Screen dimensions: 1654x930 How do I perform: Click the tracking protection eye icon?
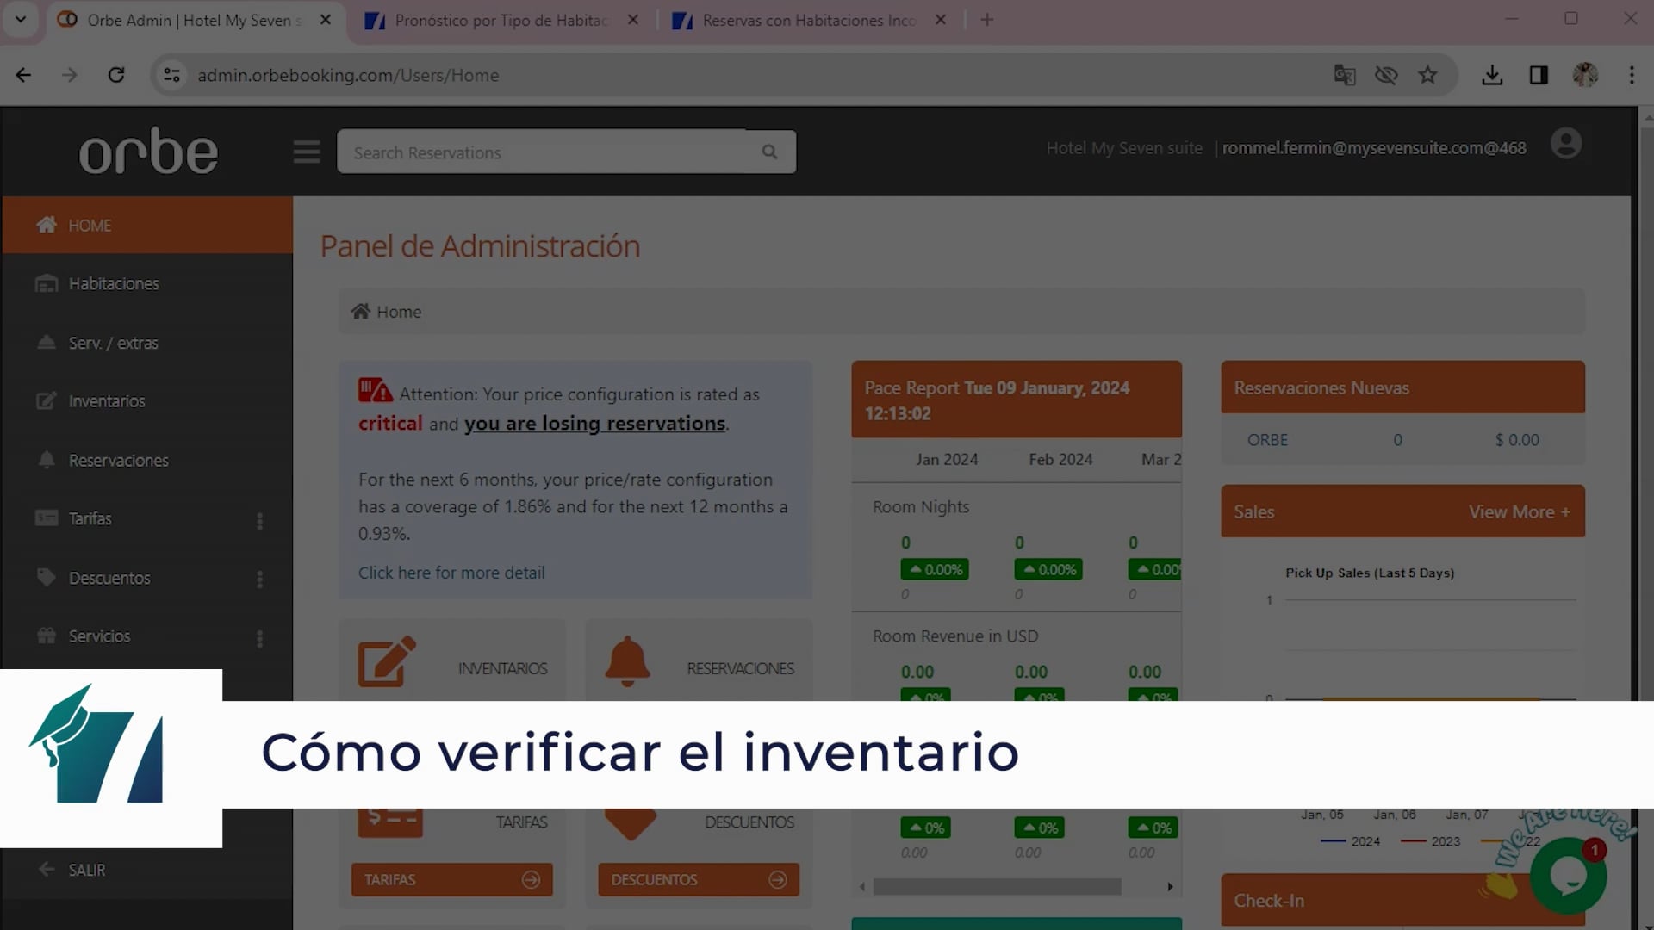coord(1386,76)
